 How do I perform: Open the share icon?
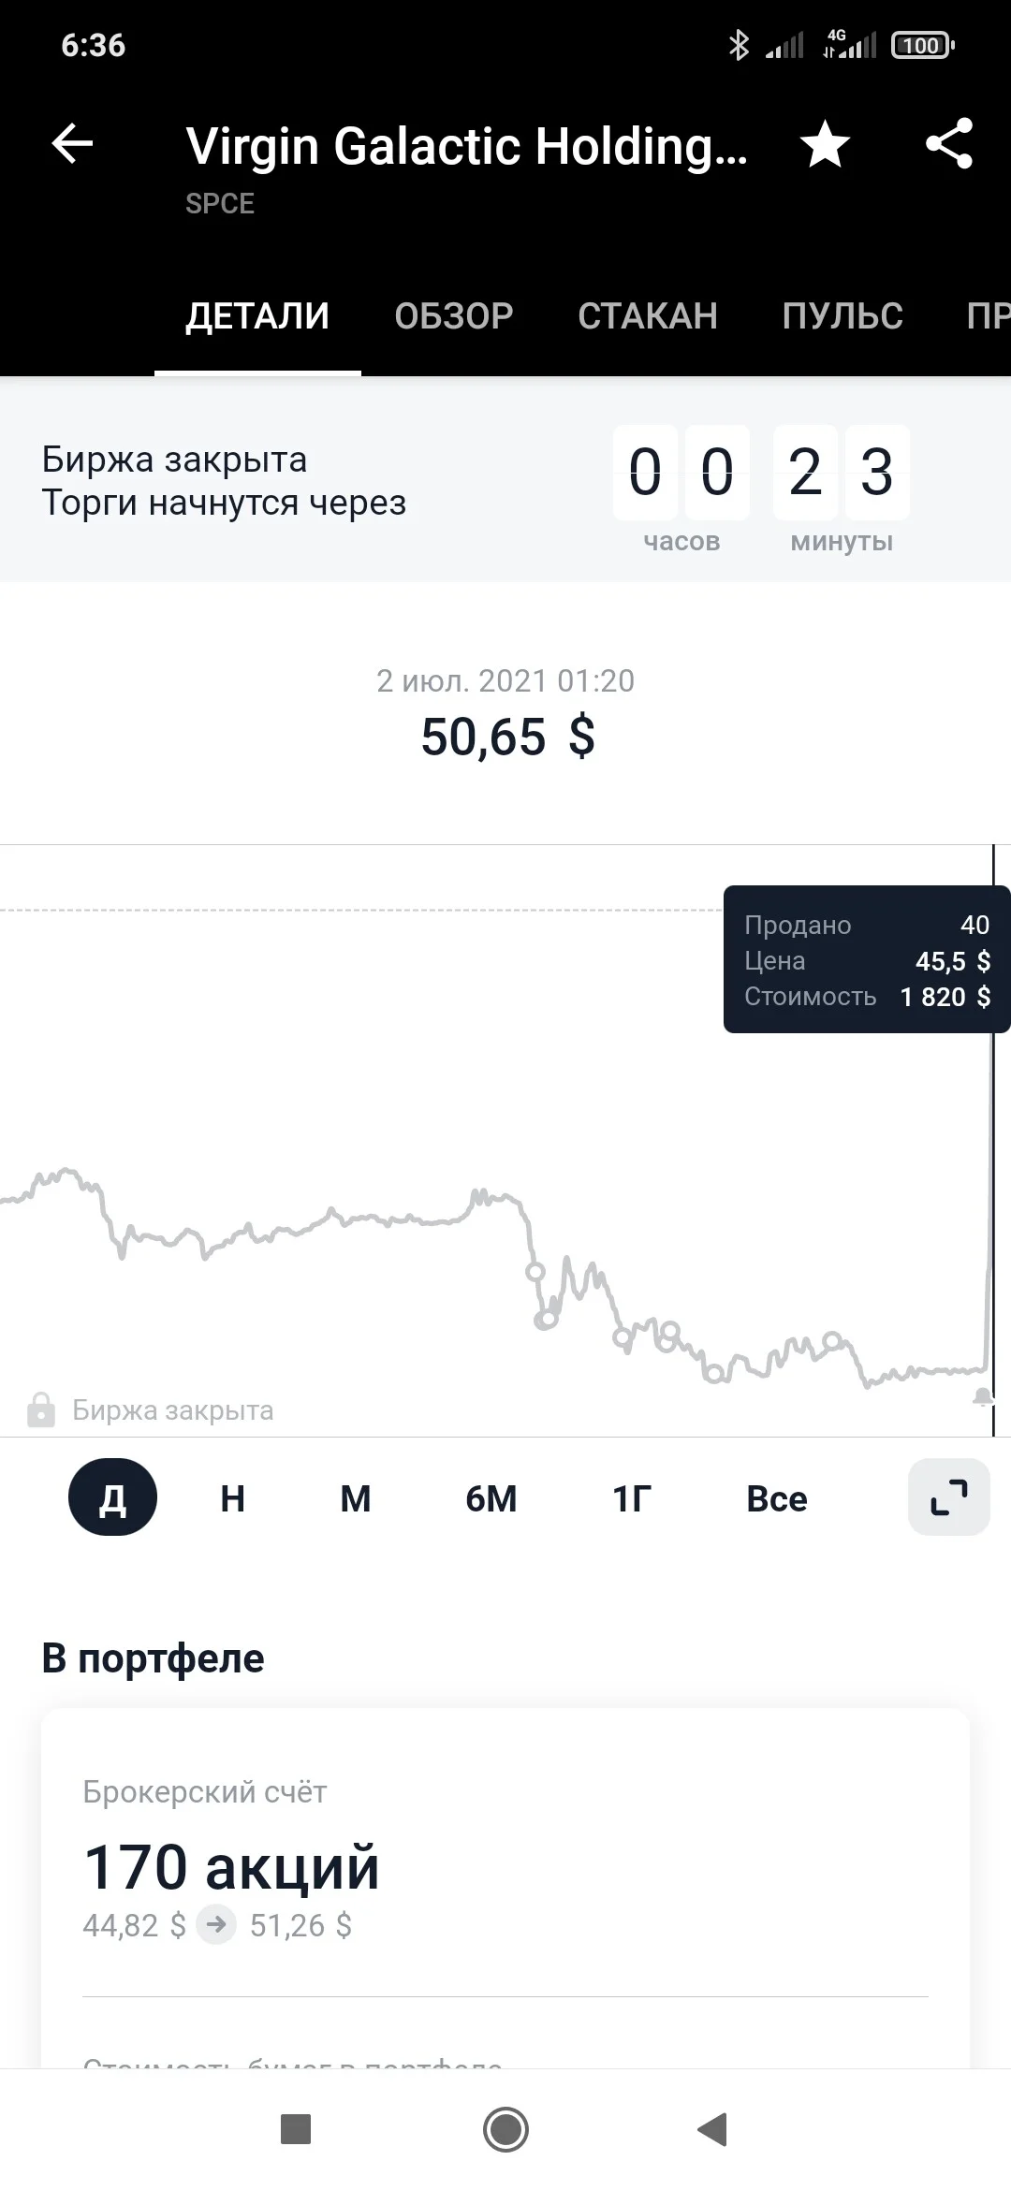[948, 144]
